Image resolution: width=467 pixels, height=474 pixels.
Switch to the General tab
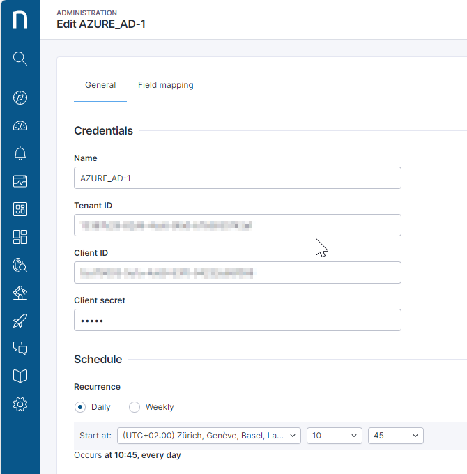100,85
